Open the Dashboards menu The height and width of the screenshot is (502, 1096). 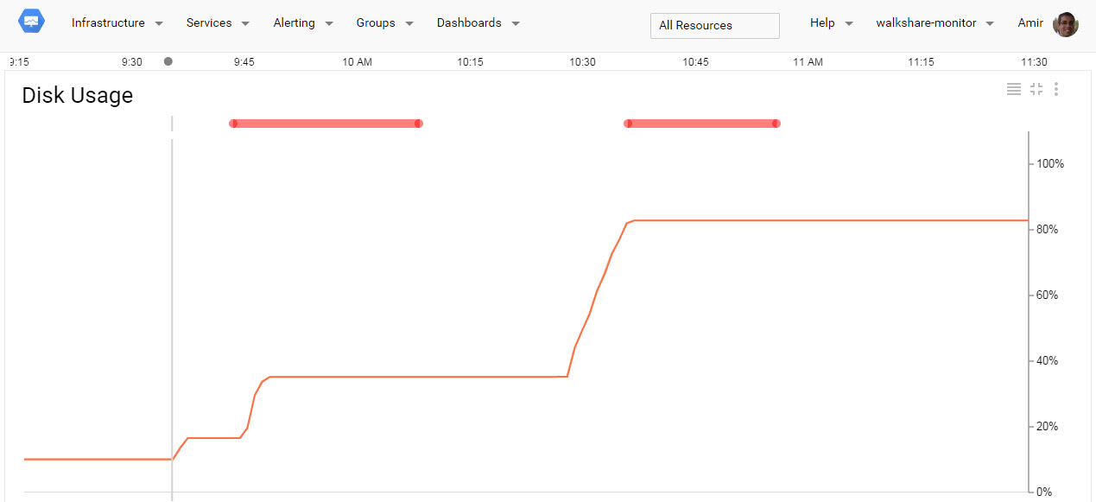(469, 23)
